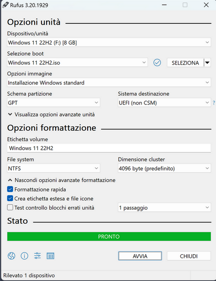Open Dispositivo/unità dropdown
The image size is (216, 281).
109,42
